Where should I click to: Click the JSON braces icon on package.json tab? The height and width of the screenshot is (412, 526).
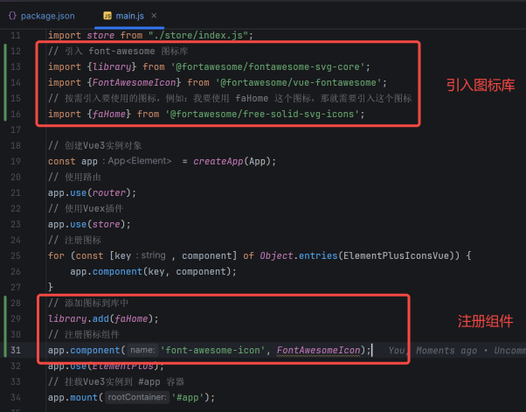tap(12, 16)
